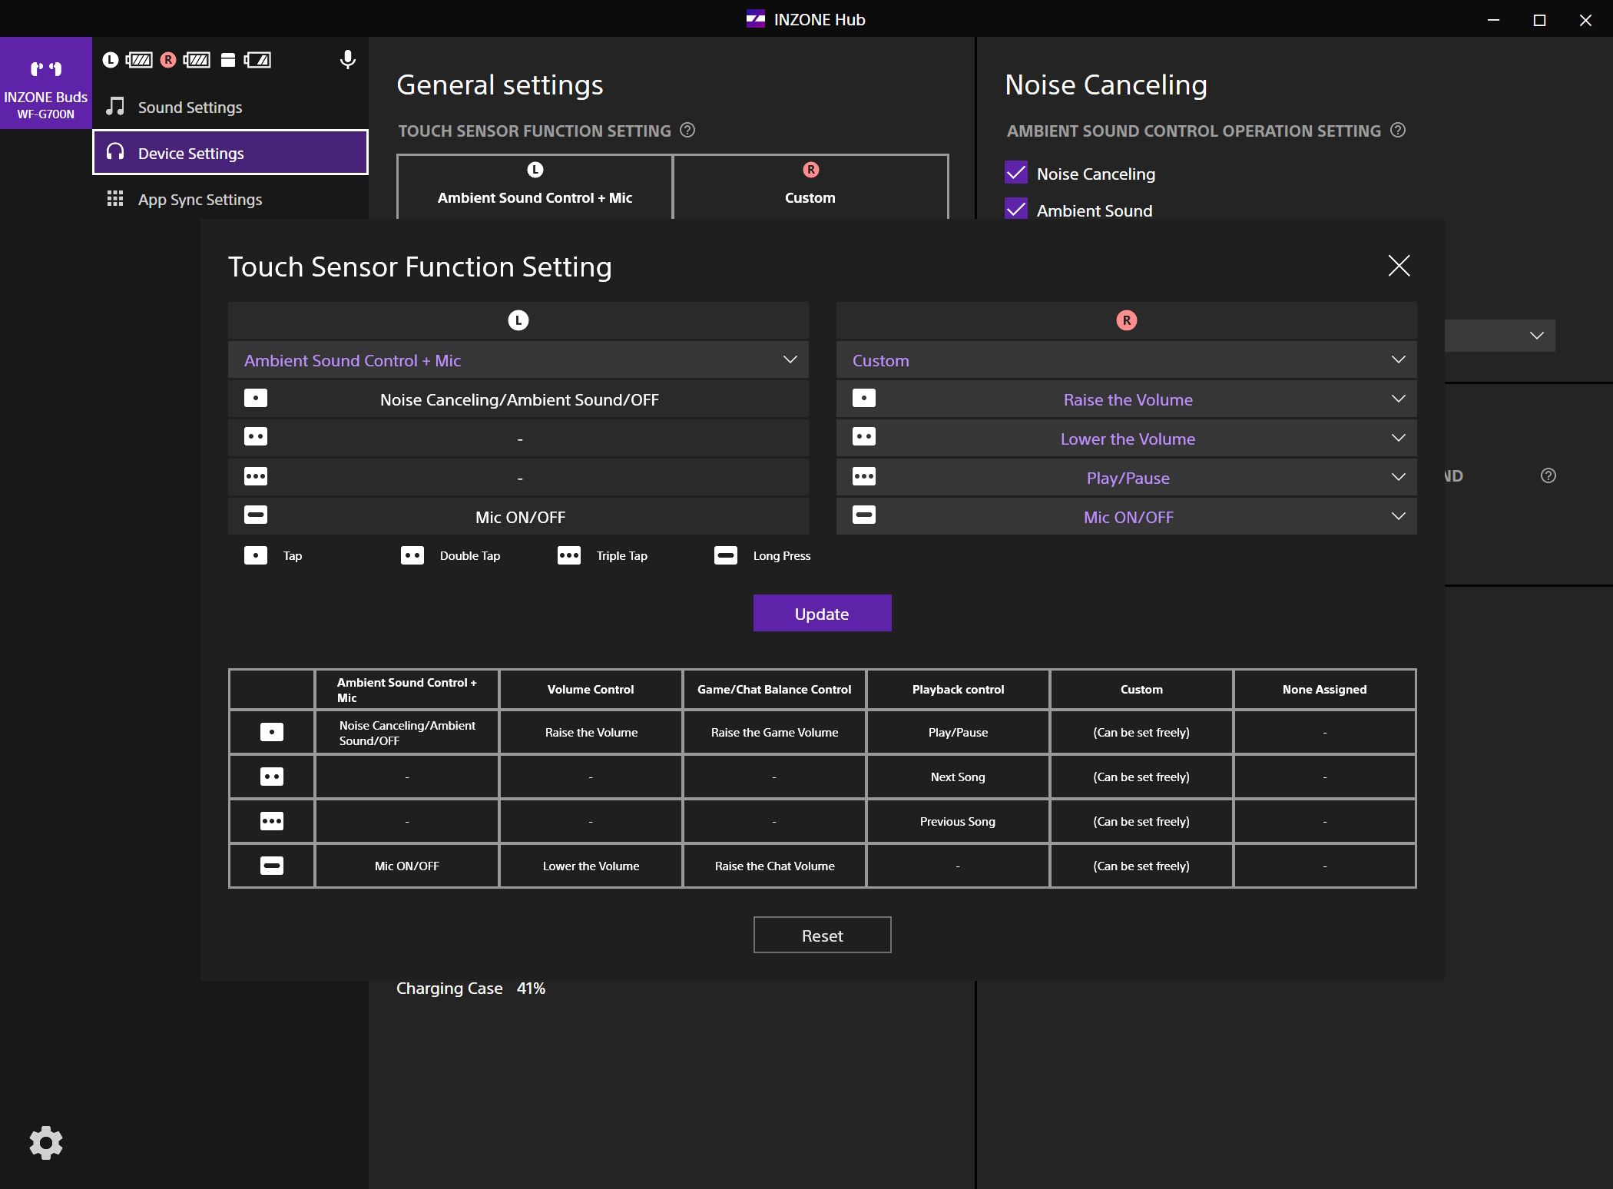The height and width of the screenshot is (1189, 1613).
Task: Expand the left Ambient Sound Control + Mic dropdown
Action: [x=518, y=360]
